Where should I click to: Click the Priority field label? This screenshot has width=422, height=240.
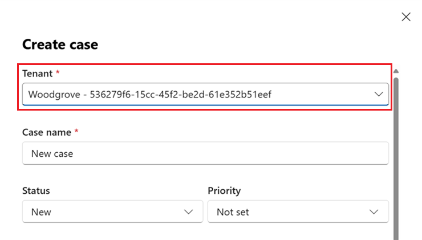(x=224, y=190)
